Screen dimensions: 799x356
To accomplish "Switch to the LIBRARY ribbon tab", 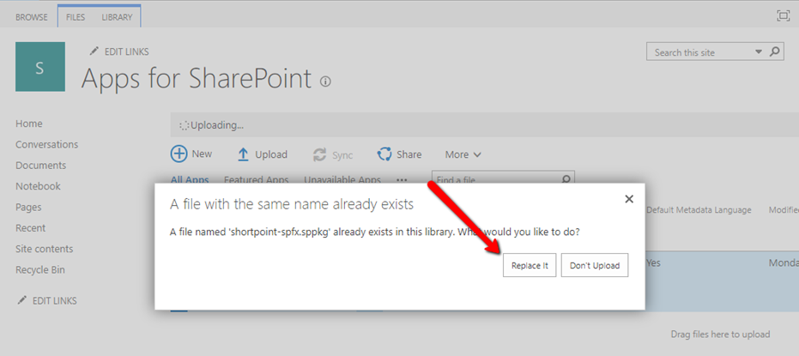I will pyautogui.click(x=117, y=17).
